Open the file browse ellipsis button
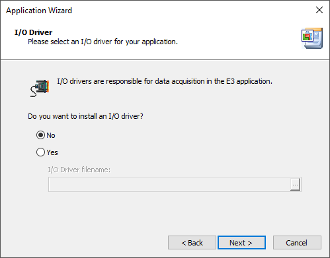Viewport: 330px width, 258px height. 295,185
